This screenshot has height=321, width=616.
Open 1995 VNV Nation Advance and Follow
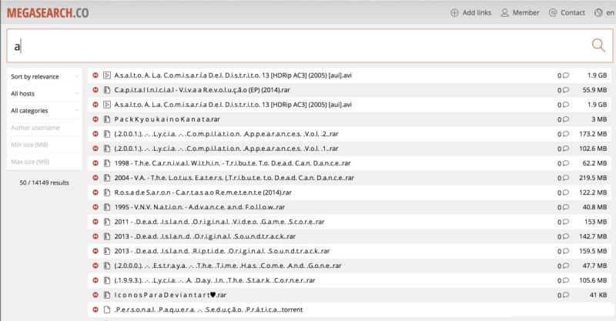(x=199, y=207)
